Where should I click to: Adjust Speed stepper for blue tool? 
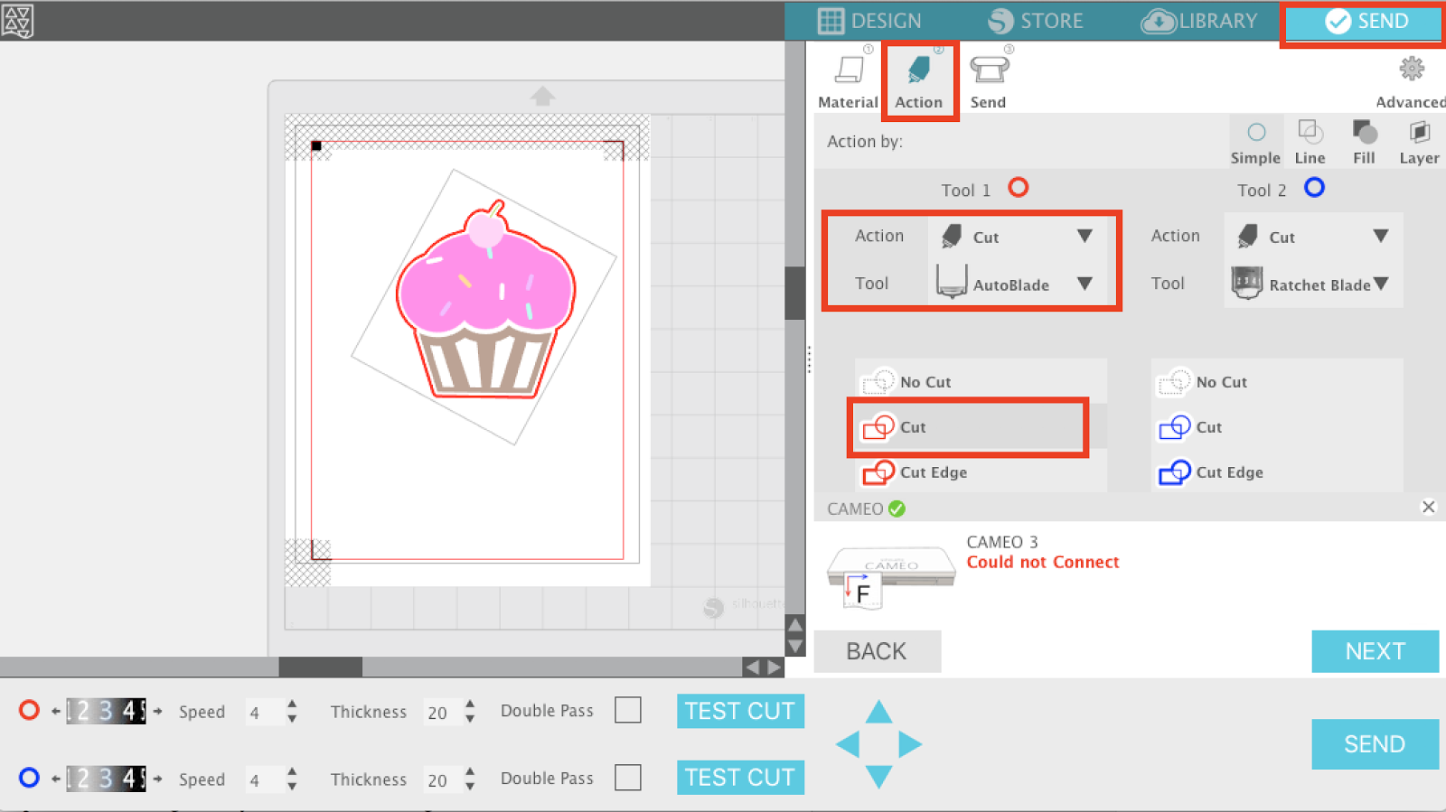292,779
